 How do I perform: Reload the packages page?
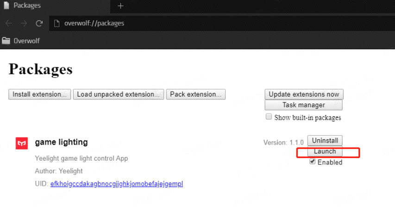point(39,23)
